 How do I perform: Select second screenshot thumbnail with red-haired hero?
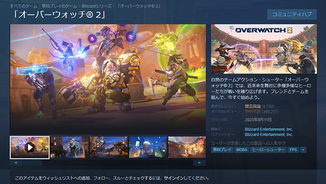coord(69,147)
